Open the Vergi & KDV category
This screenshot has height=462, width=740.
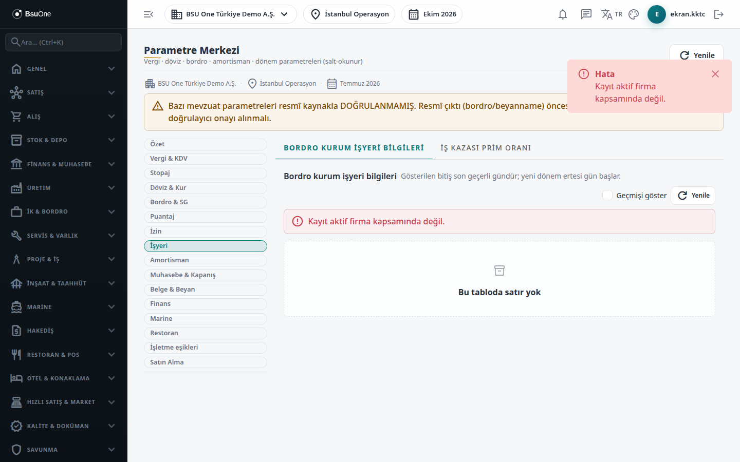click(206, 159)
